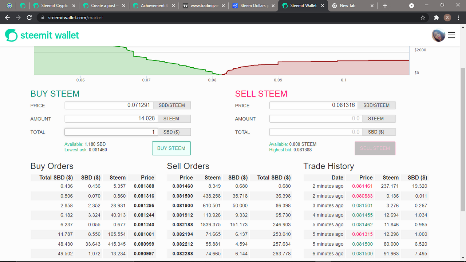Image resolution: width=466 pixels, height=262 pixels.
Task: Open the user avatar profile picture
Action: tap(438, 35)
